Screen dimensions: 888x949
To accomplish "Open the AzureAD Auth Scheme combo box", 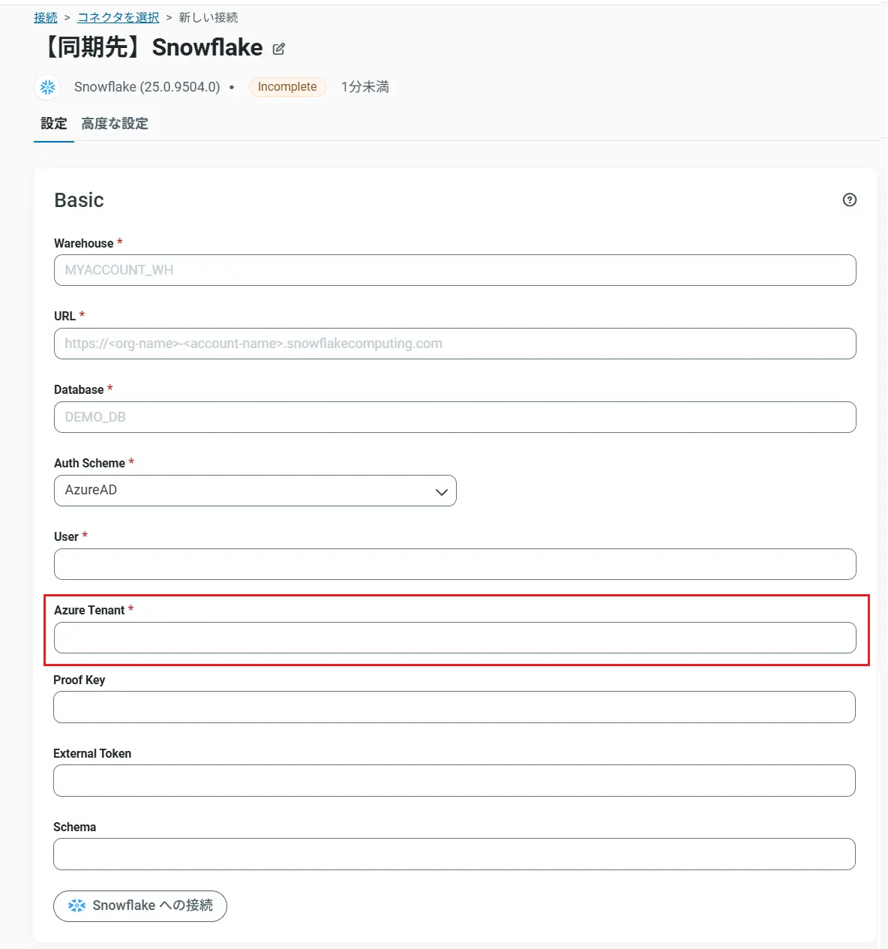I will [255, 491].
